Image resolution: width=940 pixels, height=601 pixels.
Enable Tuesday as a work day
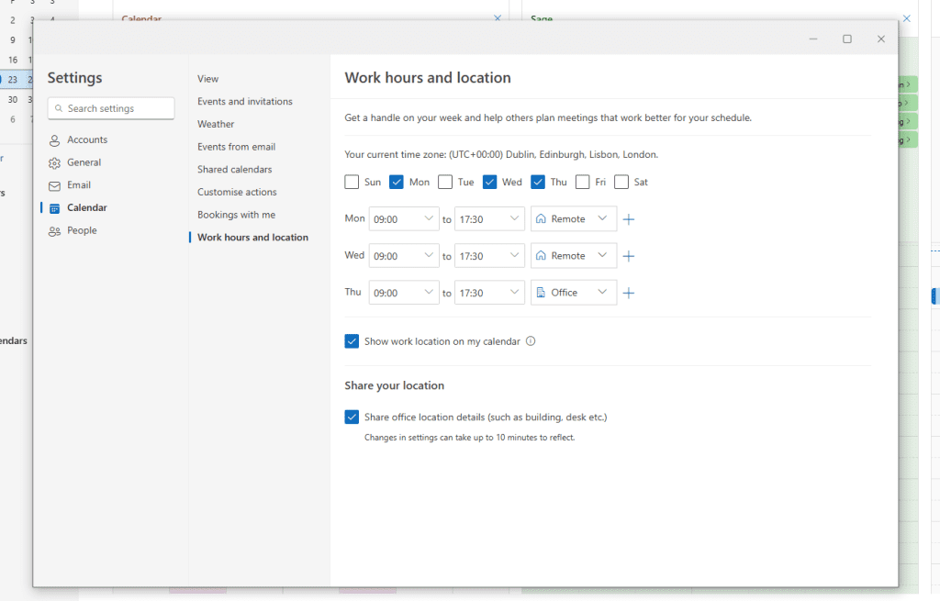[445, 182]
